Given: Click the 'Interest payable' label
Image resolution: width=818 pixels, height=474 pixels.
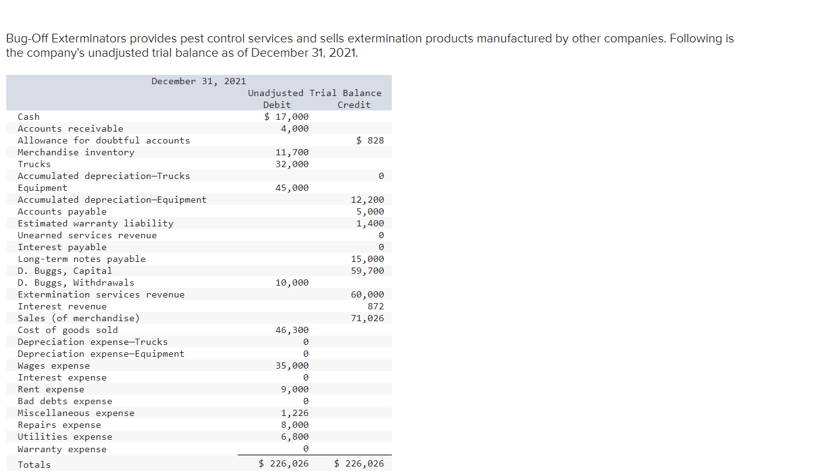Looking at the screenshot, I should point(62,247).
